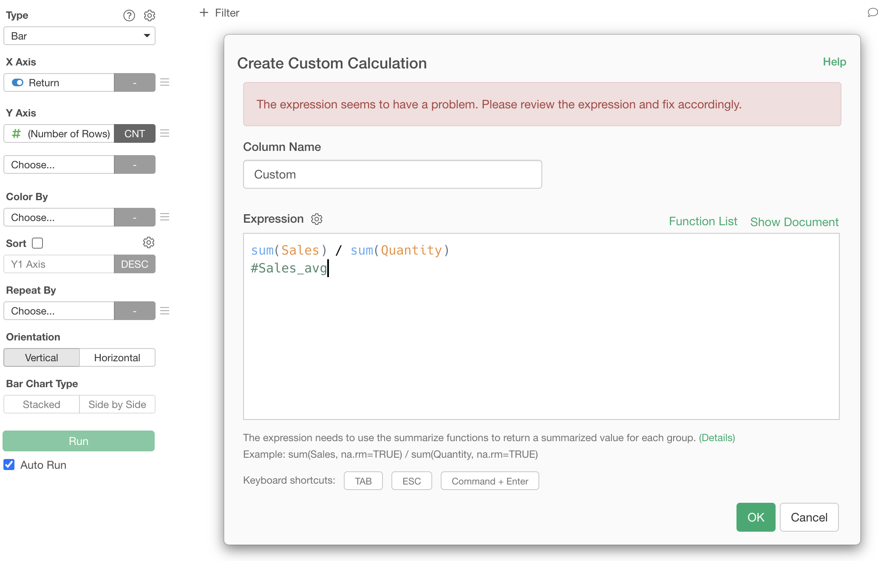Toggle the Sort checkbox

point(37,243)
